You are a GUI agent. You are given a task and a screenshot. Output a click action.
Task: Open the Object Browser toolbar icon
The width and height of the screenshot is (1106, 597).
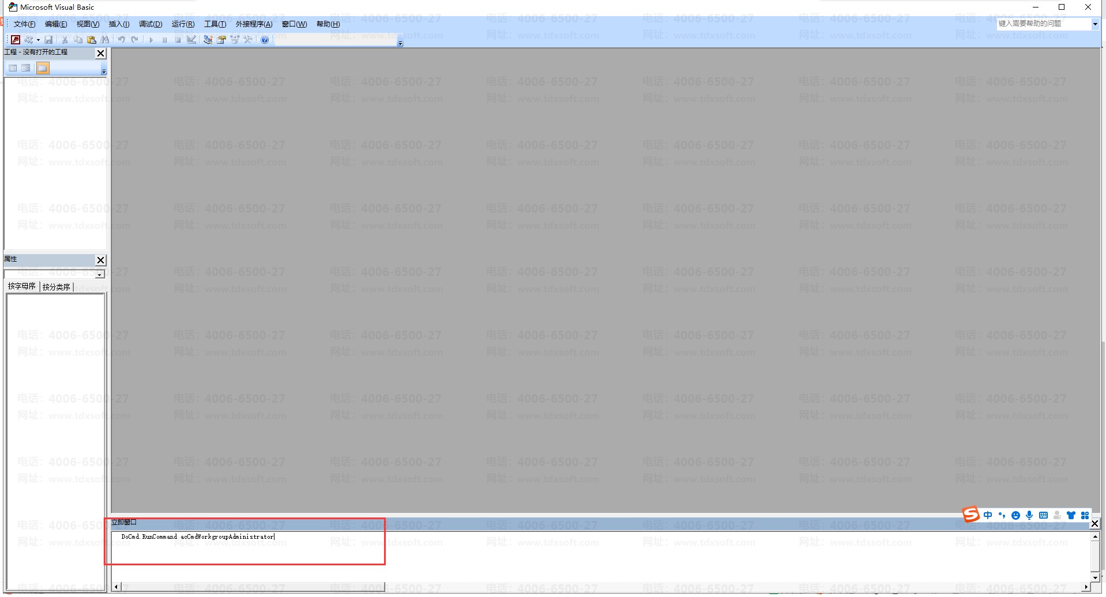click(235, 40)
